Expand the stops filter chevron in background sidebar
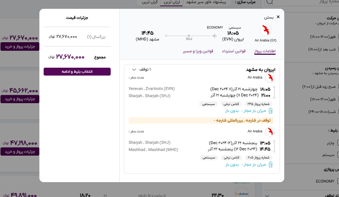The height and width of the screenshot is (197, 339). tap(267, 196)
